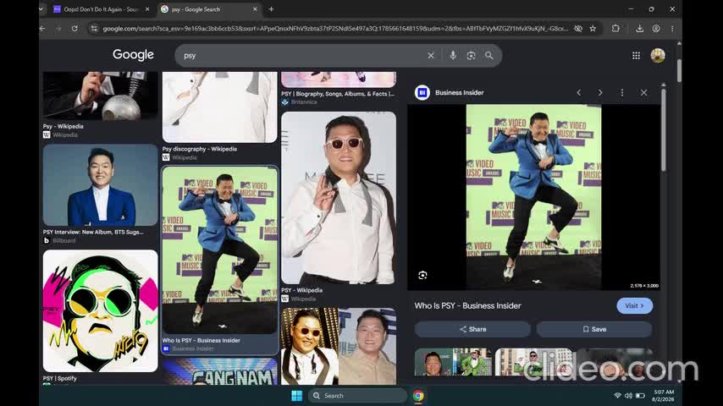723x406 pixels.
Task: Click the large preview image of PSY dancing
Action: point(533,197)
